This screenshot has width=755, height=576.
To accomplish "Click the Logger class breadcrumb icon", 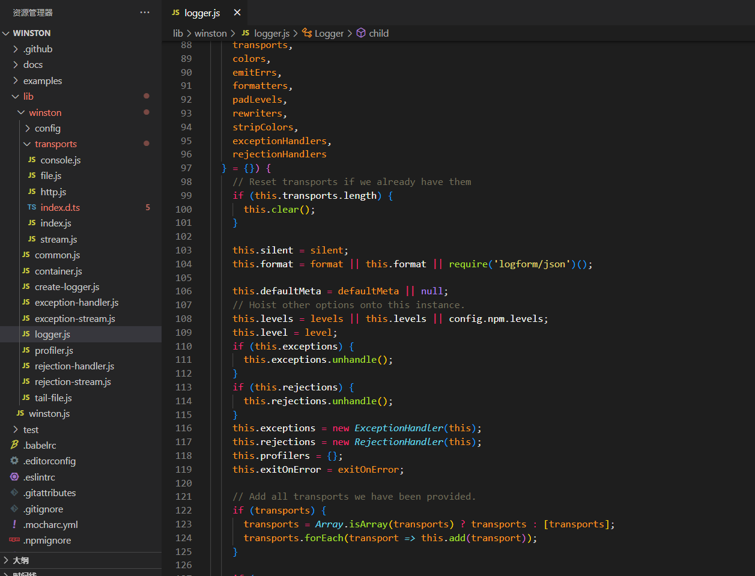I will pos(307,33).
